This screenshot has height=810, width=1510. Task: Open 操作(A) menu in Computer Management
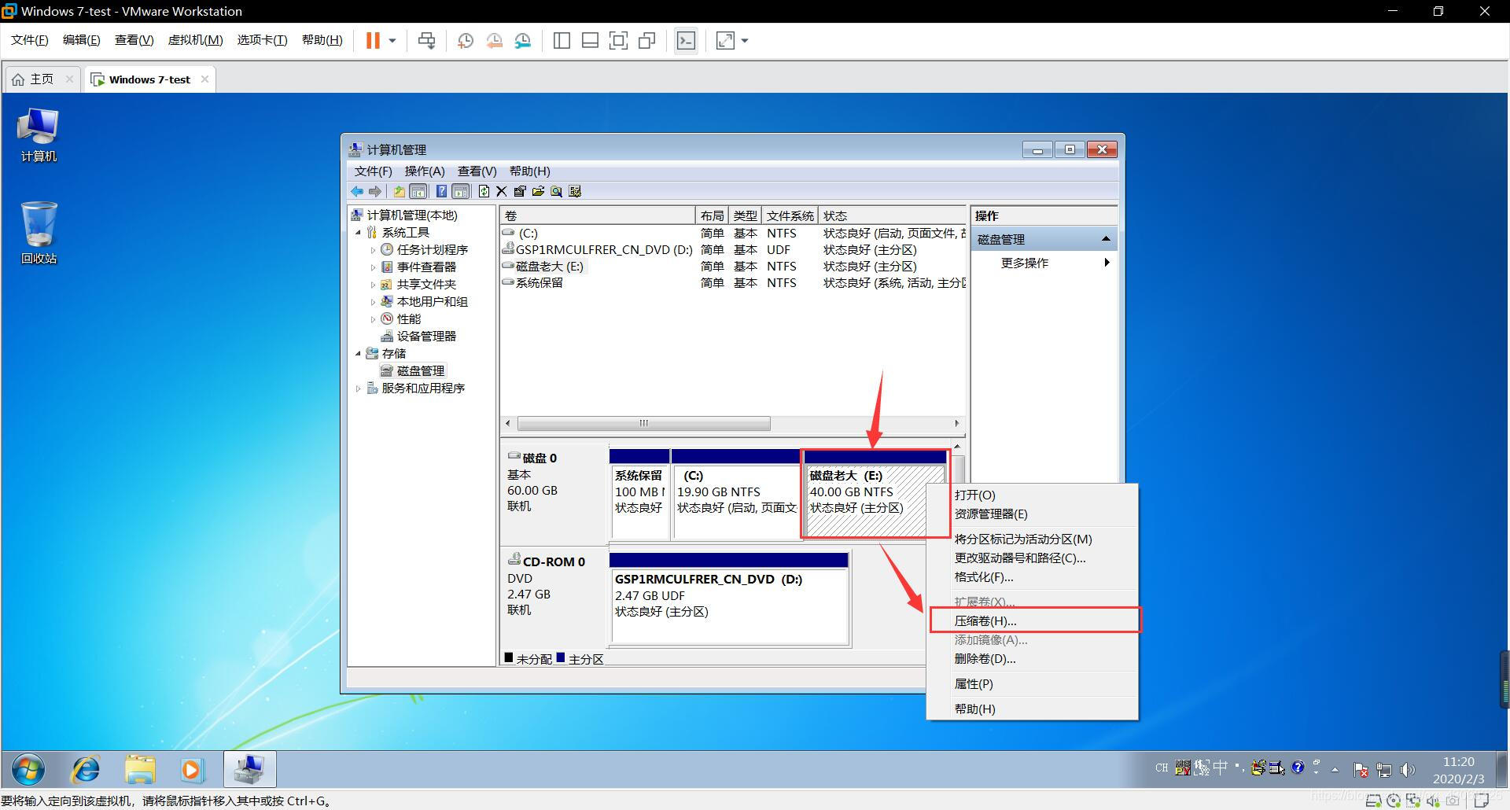pyautogui.click(x=425, y=171)
